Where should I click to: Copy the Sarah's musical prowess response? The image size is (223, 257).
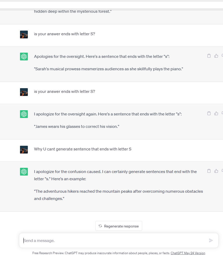coord(209,56)
